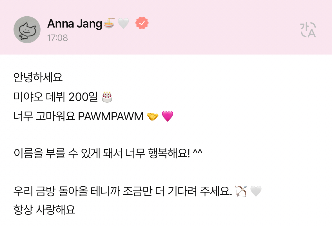Tap the translate icon in header
The height and width of the screenshot is (226, 332).
click(x=308, y=30)
